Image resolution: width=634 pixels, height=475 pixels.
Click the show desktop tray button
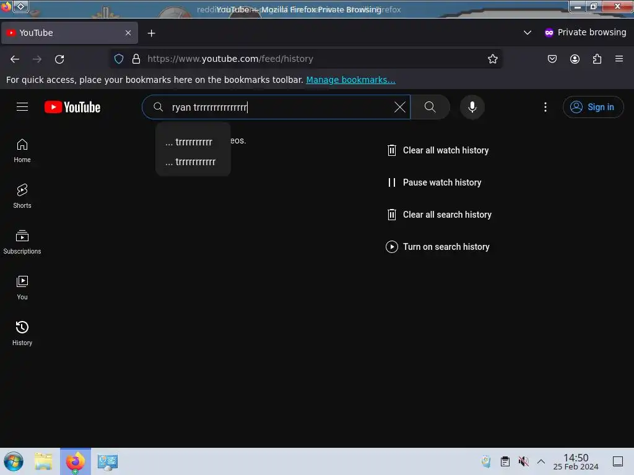coord(618,461)
